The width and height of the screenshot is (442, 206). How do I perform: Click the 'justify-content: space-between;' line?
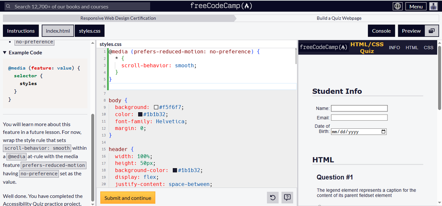tap(164, 184)
